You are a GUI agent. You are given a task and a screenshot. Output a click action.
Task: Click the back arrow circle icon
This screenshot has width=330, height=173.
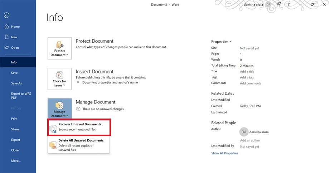pos(6,15)
